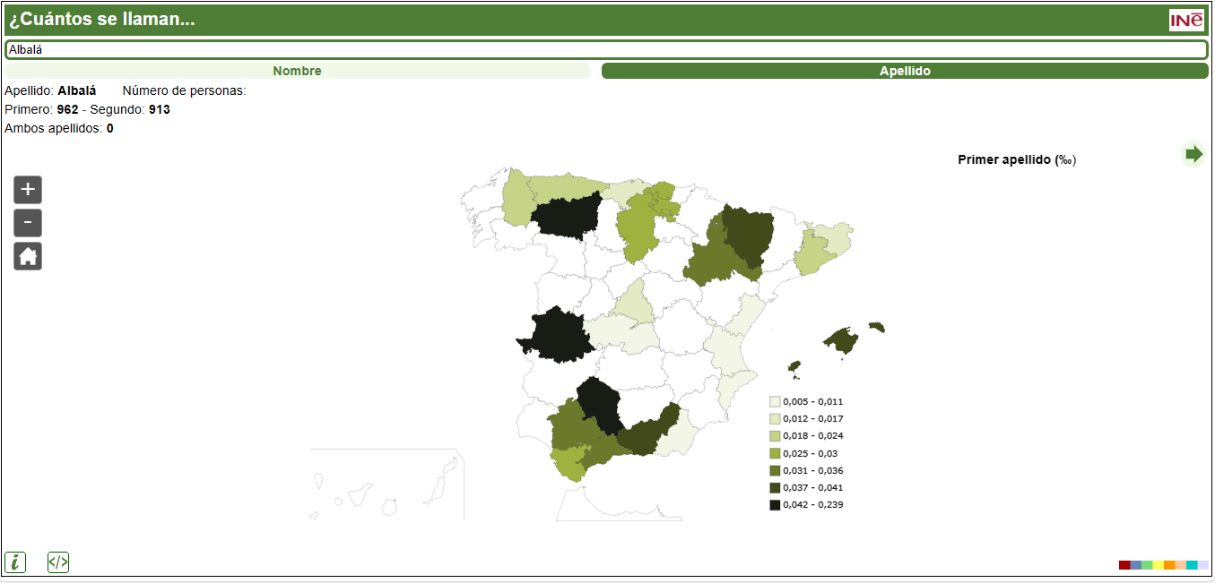Switch to the Nombre tab
The height and width of the screenshot is (583, 1215).
click(297, 71)
